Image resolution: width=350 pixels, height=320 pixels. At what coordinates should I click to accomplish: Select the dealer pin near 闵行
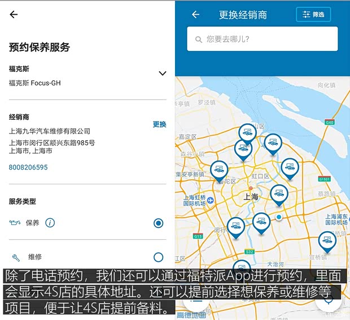click(235, 227)
